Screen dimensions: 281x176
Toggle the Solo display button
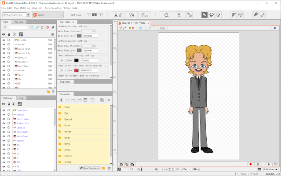click(162, 28)
